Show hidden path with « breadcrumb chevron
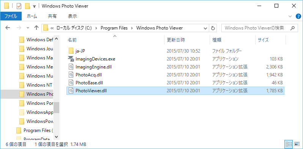The height and width of the screenshot is (149, 303). pyautogui.click(x=52, y=28)
